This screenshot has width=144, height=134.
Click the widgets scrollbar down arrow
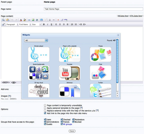[117, 96]
